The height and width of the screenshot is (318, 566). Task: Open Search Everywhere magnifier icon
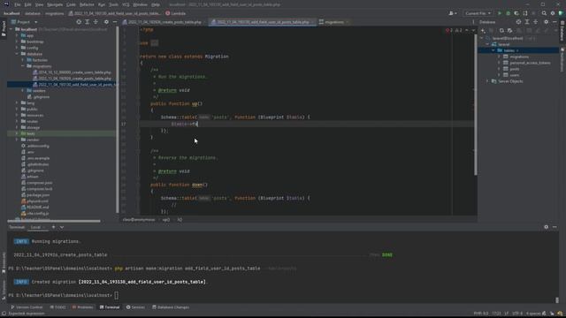coord(544,13)
